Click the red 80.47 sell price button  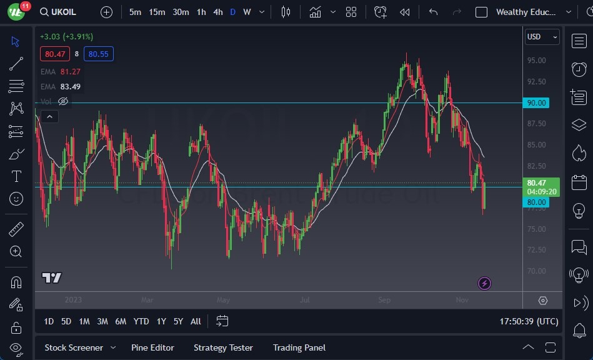55,54
